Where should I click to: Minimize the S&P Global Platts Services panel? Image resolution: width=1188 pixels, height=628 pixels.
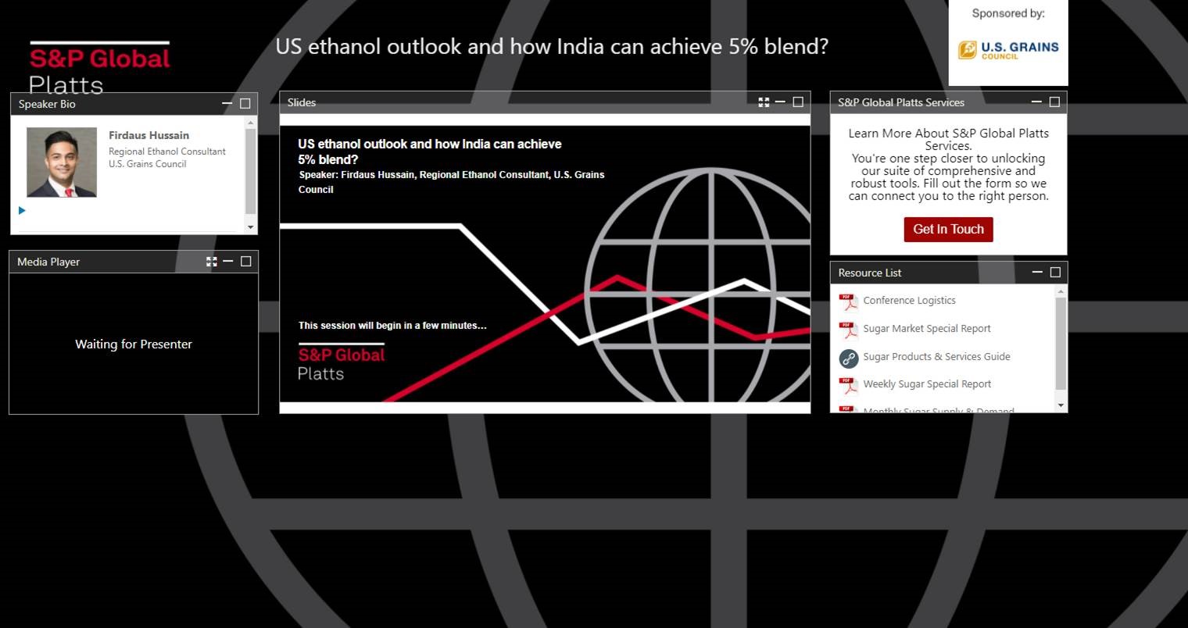1036,102
